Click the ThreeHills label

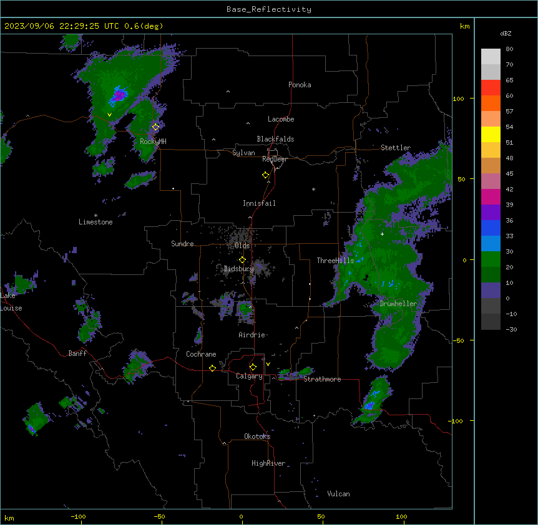pyautogui.click(x=335, y=261)
